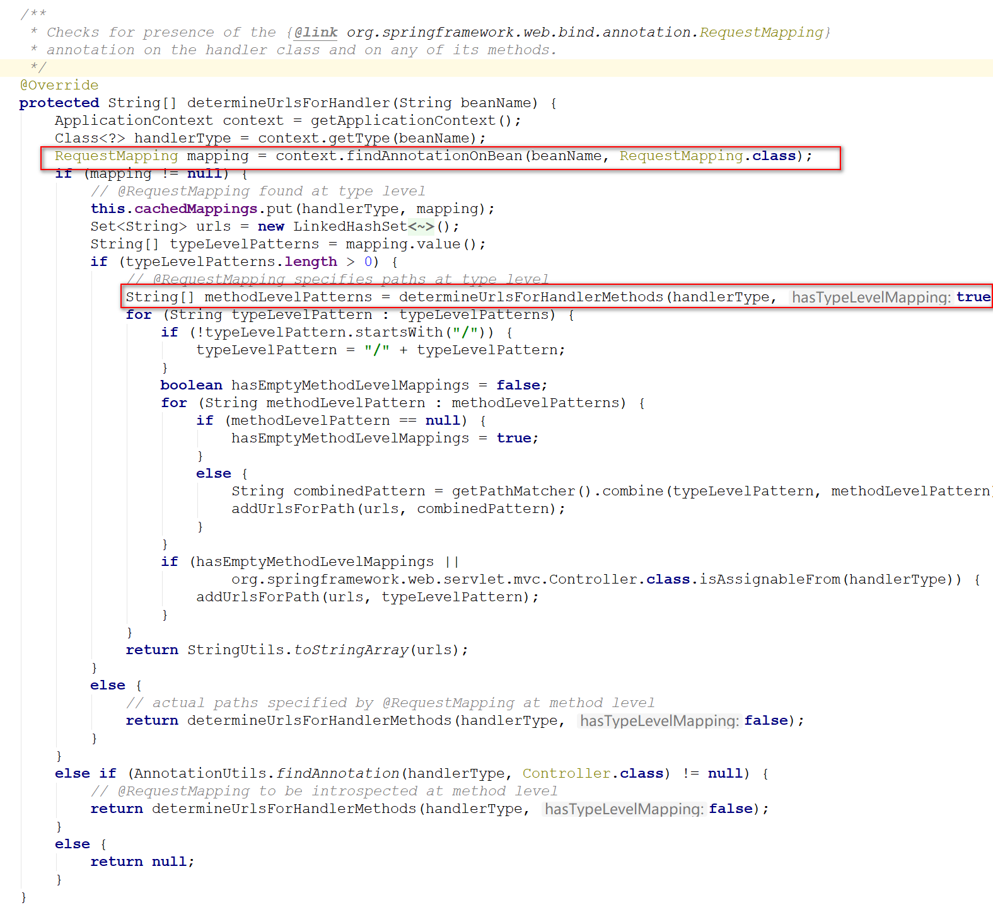Image resolution: width=993 pixels, height=922 pixels.
Task: Click 'hasEmptyMethodLevelMappings = true' assignment
Action: pos(384,438)
